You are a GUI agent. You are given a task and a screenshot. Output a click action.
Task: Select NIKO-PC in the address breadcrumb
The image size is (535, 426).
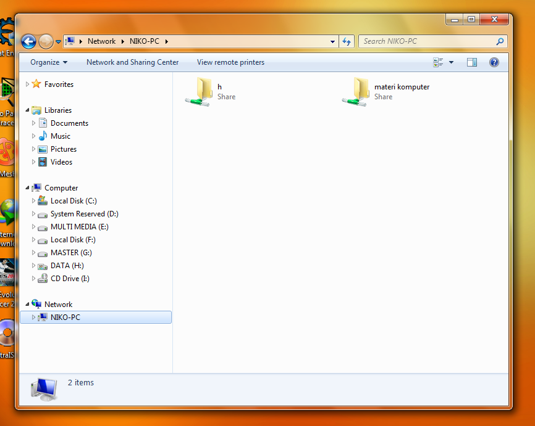[x=145, y=41]
